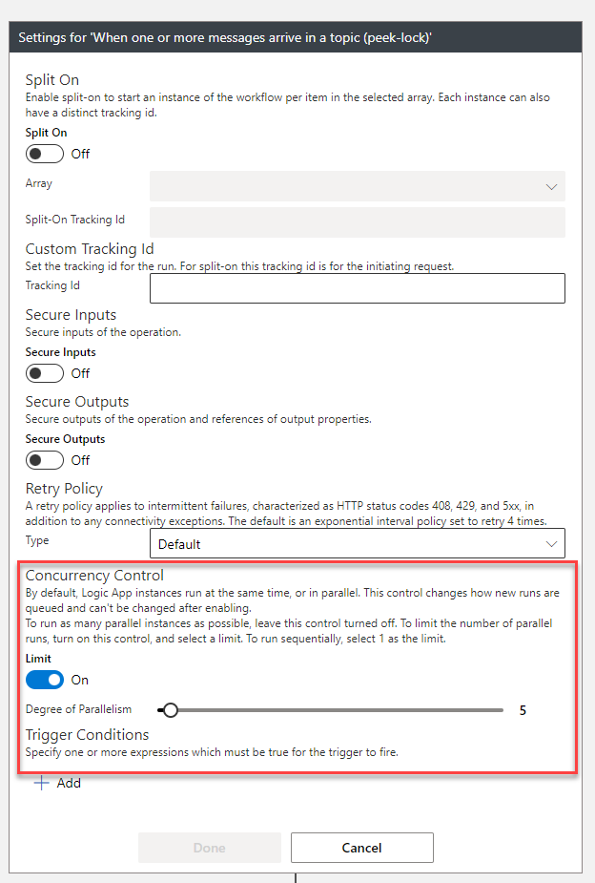The width and height of the screenshot is (595, 883).
Task: Click the disabled Array selection field
Action: pos(343,186)
